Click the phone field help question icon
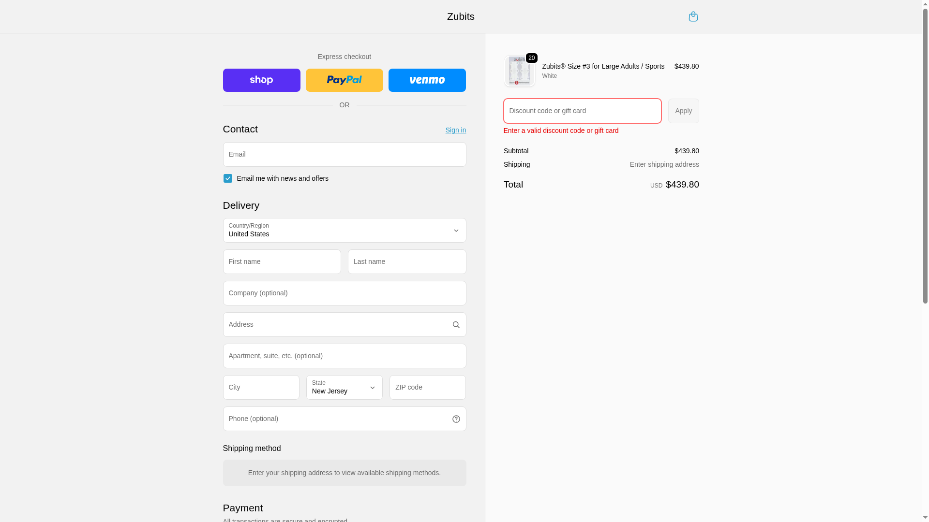 [x=456, y=419]
